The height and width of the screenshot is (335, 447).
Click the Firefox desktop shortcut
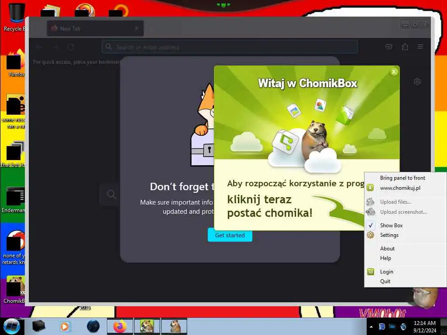coord(16,63)
